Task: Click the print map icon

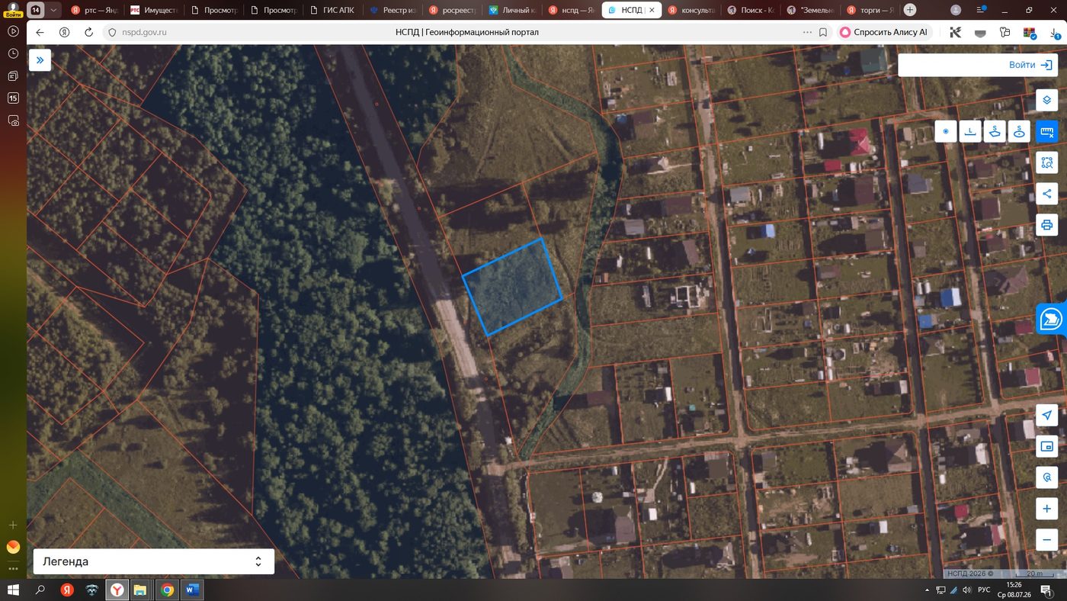Action: [x=1046, y=225]
